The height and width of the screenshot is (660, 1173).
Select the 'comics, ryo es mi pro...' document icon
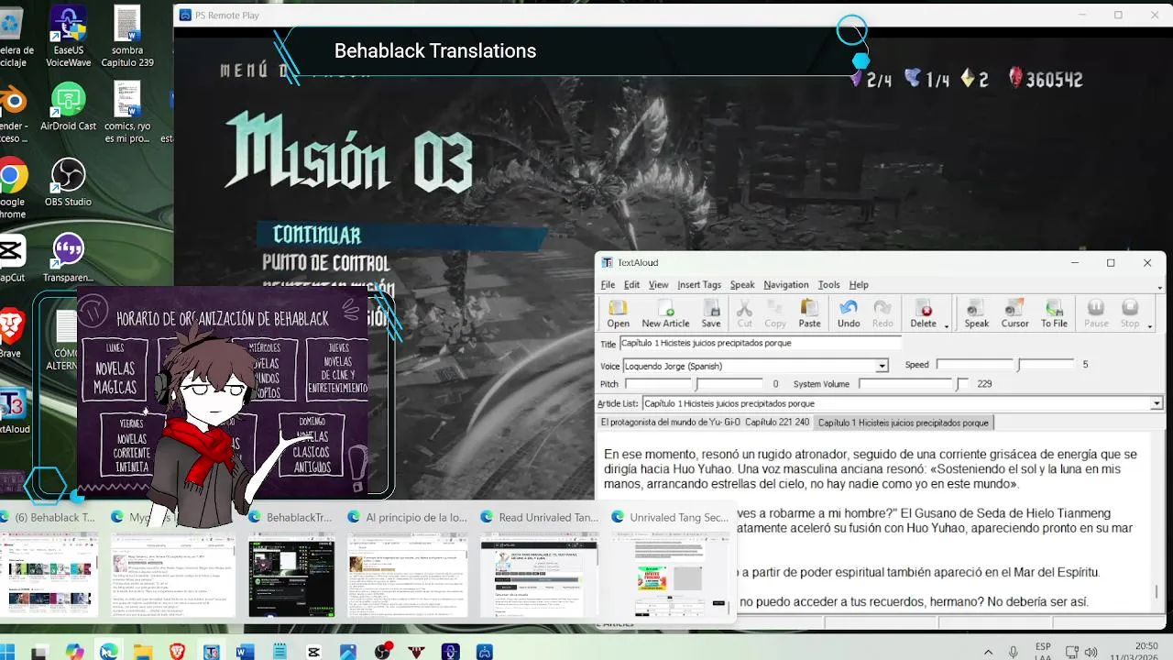(127, 113)
